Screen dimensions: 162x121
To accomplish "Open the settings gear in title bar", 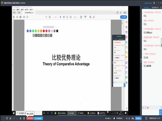I will 154,3.
